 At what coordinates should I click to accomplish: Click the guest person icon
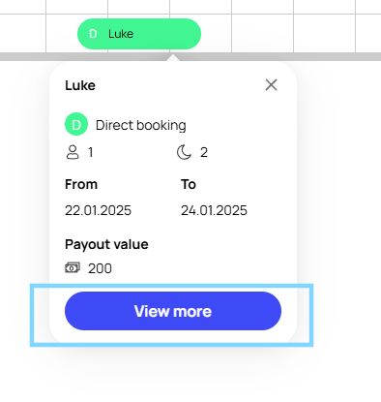tap(73, 152)
